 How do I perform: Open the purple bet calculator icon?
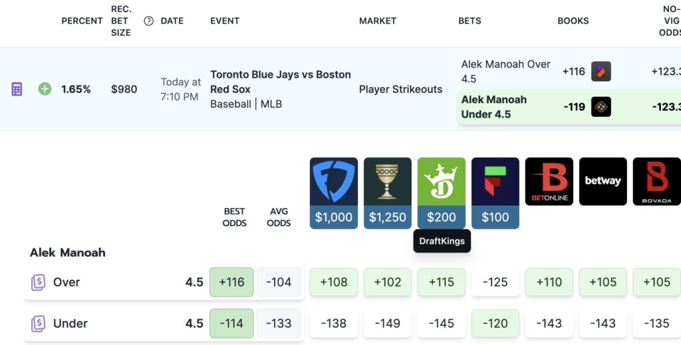(17, 89)
